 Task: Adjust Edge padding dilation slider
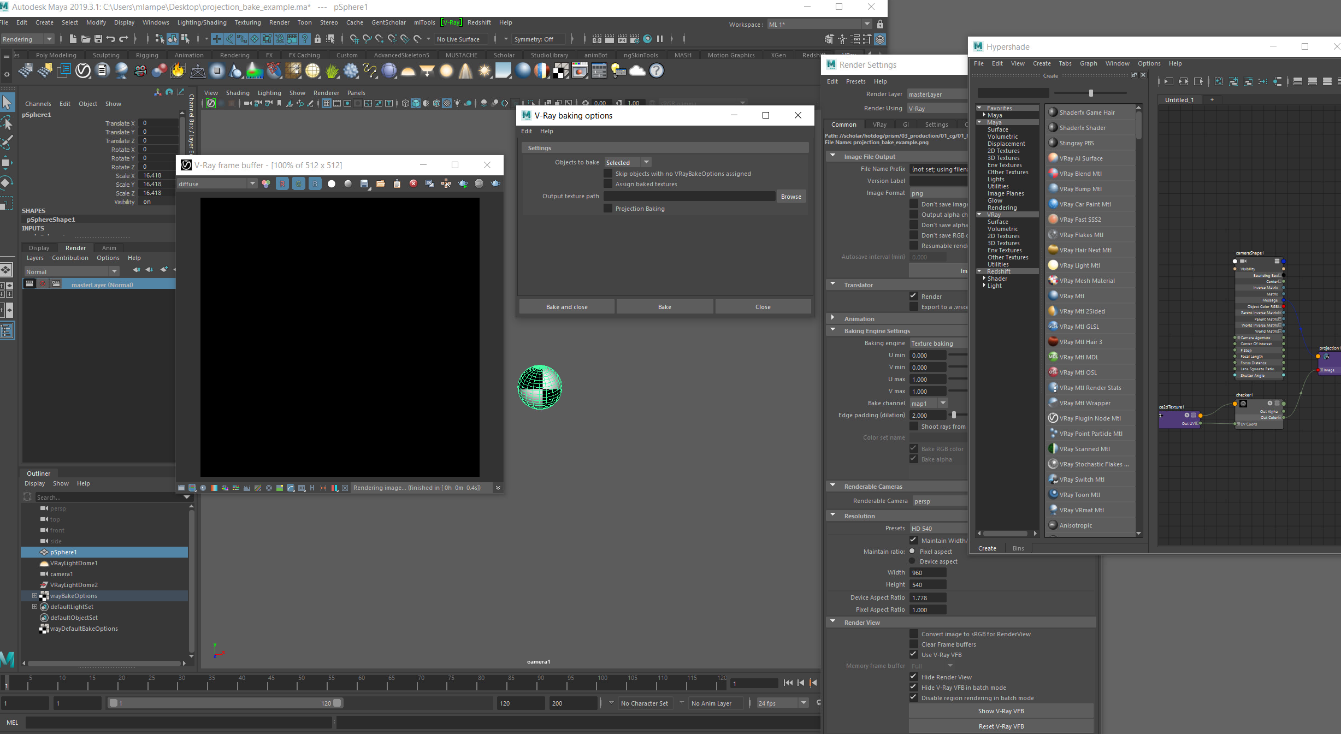click(x=954, y=415)
